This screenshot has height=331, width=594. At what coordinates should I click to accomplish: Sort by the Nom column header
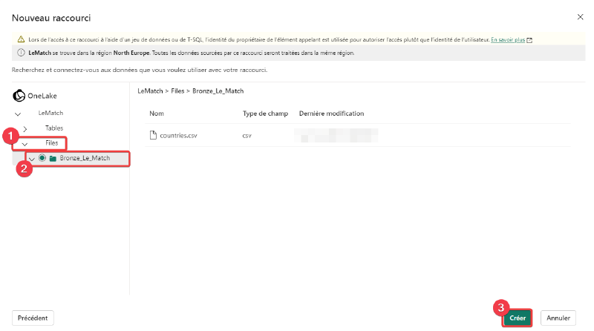pos(157,114)
